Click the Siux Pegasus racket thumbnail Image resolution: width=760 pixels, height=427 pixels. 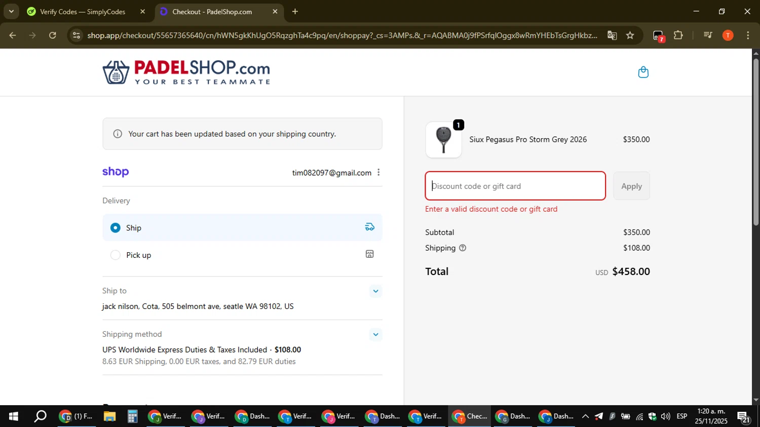[443, 140]
